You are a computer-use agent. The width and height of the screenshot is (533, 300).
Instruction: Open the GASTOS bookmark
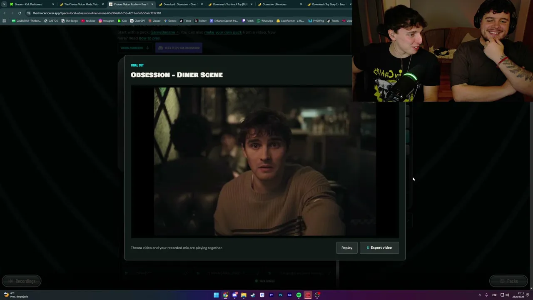click(51, 21)
